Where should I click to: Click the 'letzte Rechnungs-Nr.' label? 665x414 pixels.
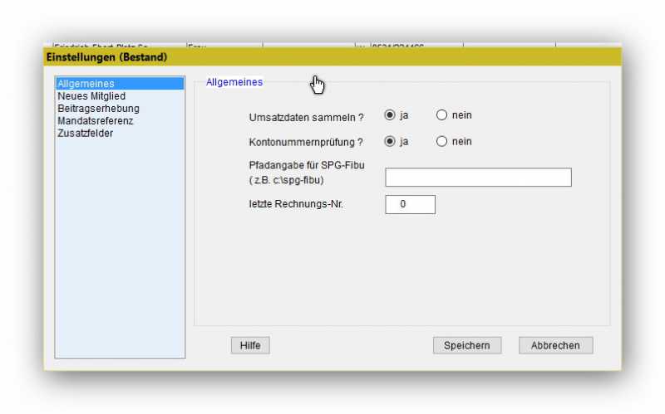click(x=295, y=204)
